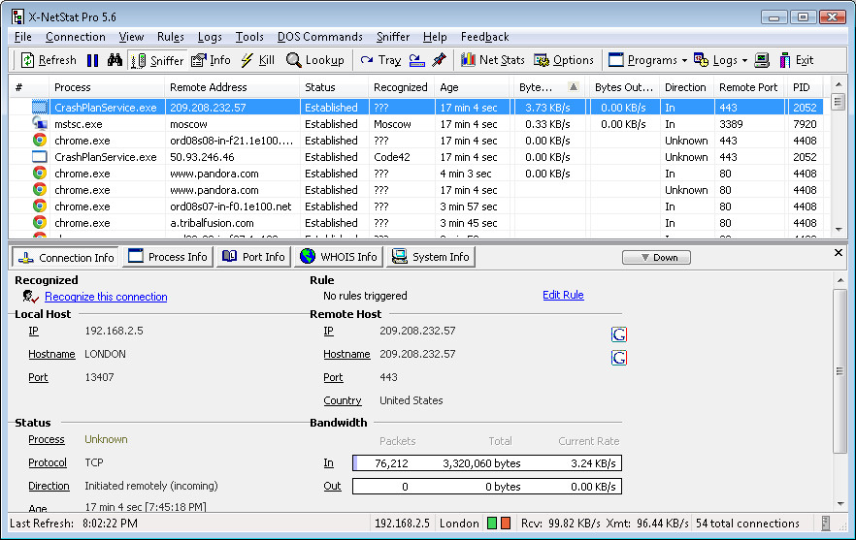Sort by Process column header
The width and height of the screenshot is (856, 540).
click(107, 87)
